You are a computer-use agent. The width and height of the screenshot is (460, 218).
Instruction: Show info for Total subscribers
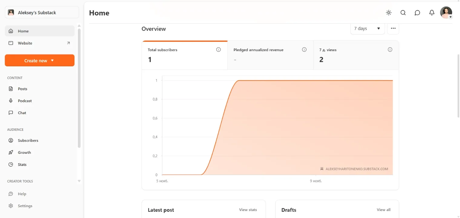(x=218, y=50)
